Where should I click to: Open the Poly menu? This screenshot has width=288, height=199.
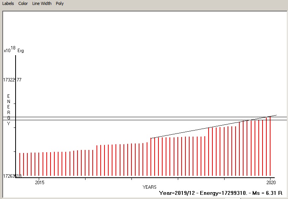(60, 3)
